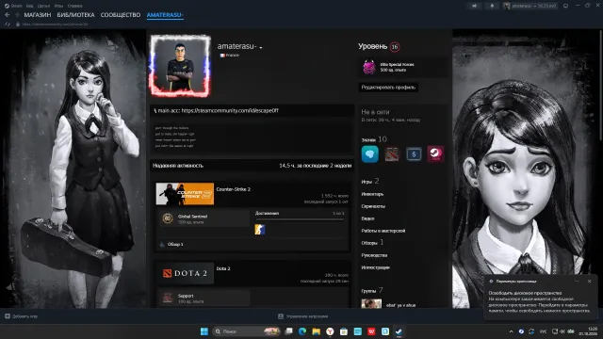
Task: Click the Windows taskbar search field
Action: [x=247, y=331]
